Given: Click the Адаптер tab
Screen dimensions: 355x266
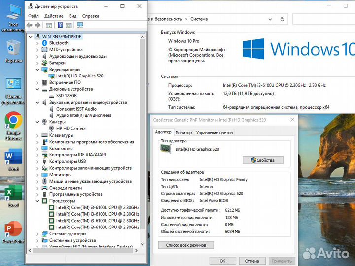Looking at the screenshot, I should click(163, 132).
